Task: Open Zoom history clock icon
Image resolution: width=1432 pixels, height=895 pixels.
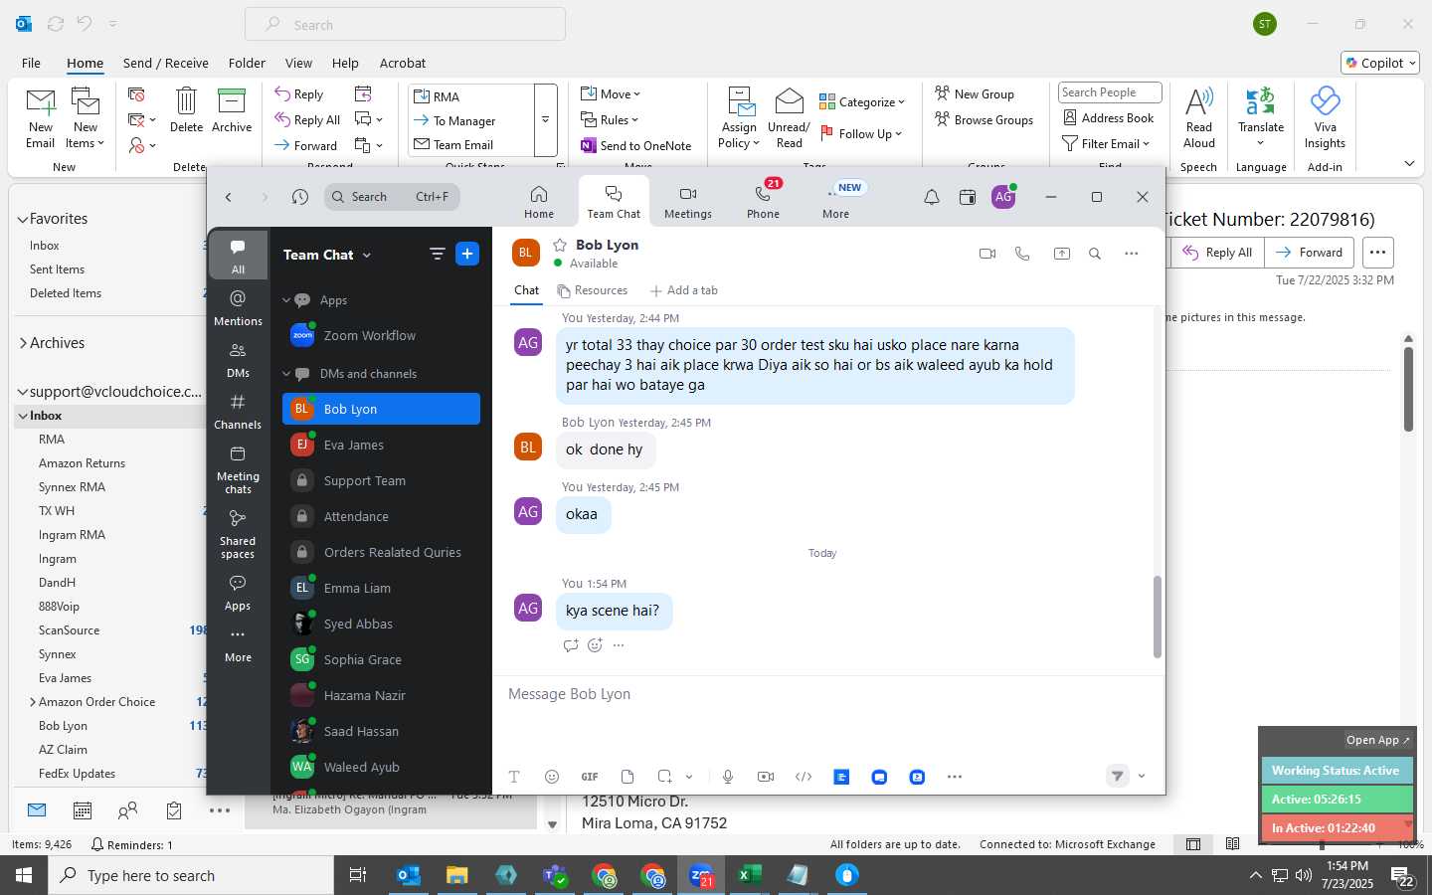Action: [x=300, y=197]
